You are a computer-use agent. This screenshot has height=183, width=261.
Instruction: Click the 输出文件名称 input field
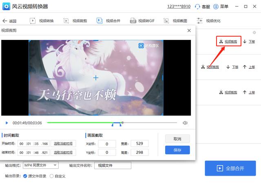113,166
